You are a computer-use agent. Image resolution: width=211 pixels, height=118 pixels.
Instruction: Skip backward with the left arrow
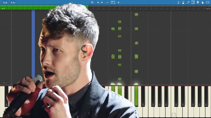(98, 2)
